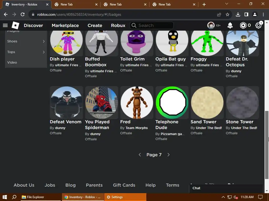Open a new tab with plus button
Viewport: 269px width, 201px height.
[x=204, y=4]
